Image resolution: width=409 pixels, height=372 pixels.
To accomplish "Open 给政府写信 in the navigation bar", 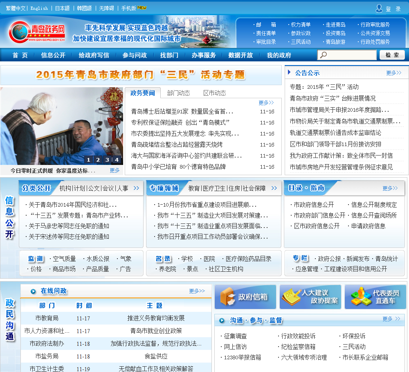I will tap(94, 55).
